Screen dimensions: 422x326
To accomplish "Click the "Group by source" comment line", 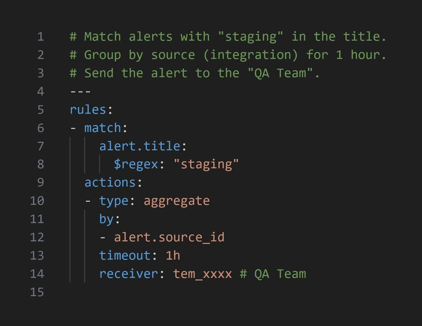I will click(228, 55).
